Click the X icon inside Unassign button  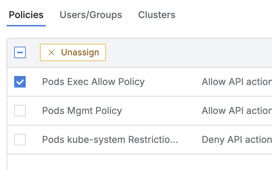51,52
